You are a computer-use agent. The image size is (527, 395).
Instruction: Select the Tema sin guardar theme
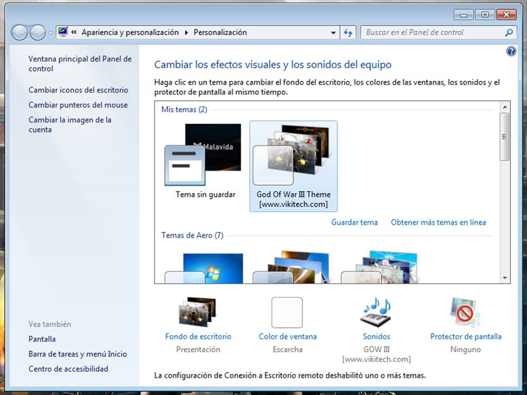pyautogui.click(x=206, y=162)
